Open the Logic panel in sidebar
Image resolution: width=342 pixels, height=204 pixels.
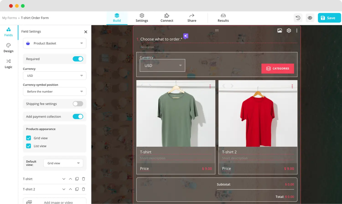click(x=9, y=63)
